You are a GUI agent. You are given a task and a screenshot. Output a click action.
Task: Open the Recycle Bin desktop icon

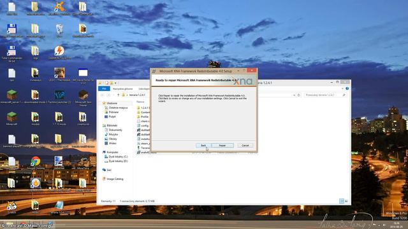click(x=59, y=31)
